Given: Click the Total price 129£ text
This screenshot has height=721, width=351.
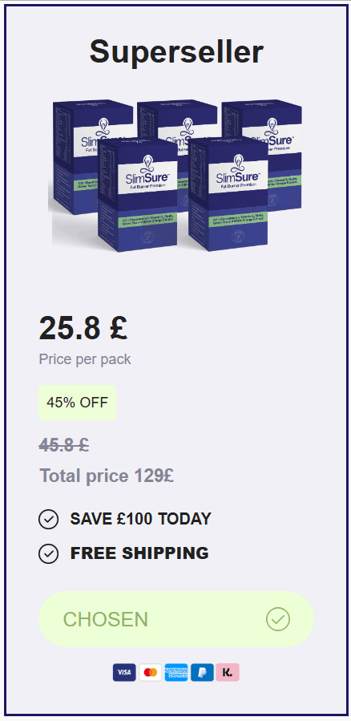Looking at the screenshot, I should (107, 476).
